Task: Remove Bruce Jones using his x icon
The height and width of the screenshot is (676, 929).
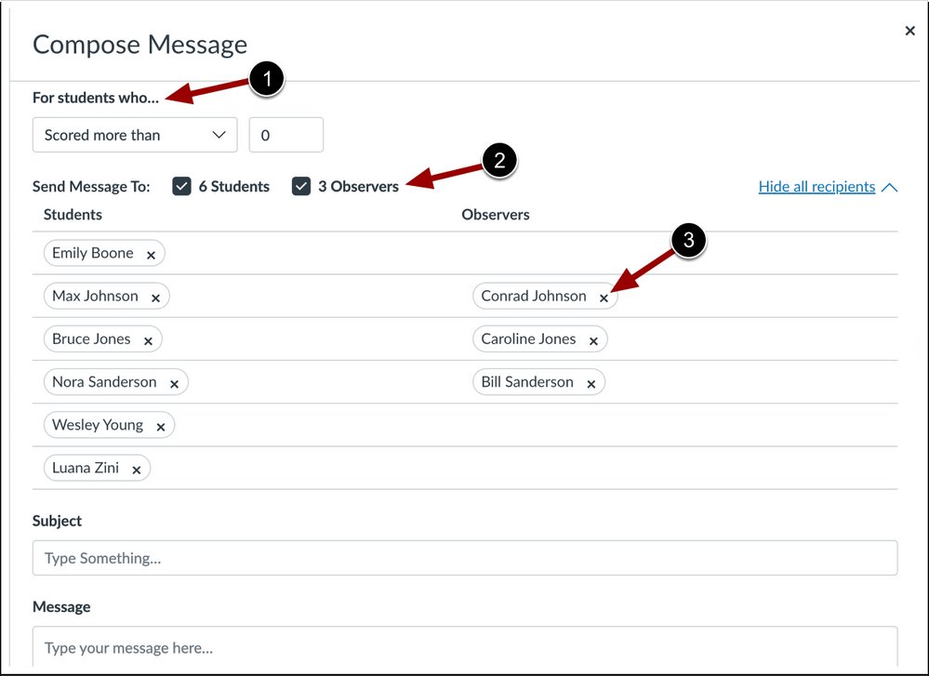Action: coord(148,340)
